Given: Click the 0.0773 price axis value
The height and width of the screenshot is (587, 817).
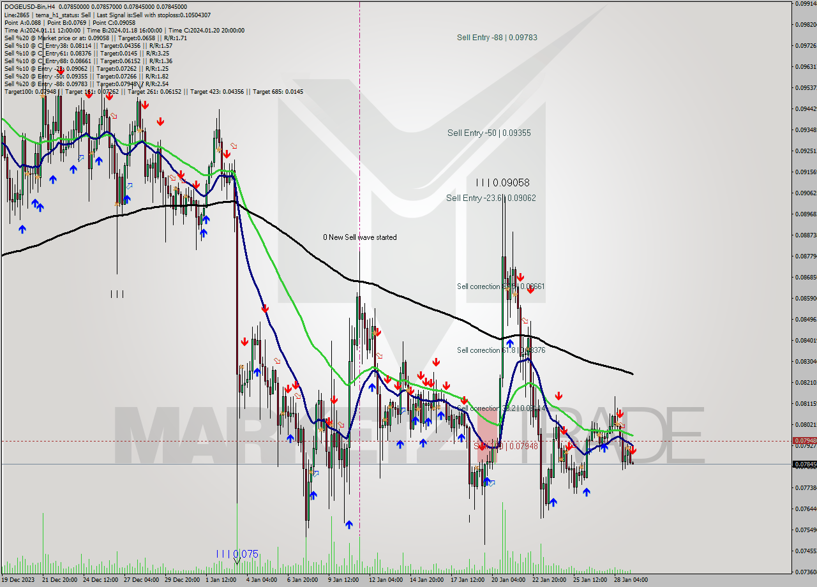Looking at the screenshot, I should coord(806,487).
